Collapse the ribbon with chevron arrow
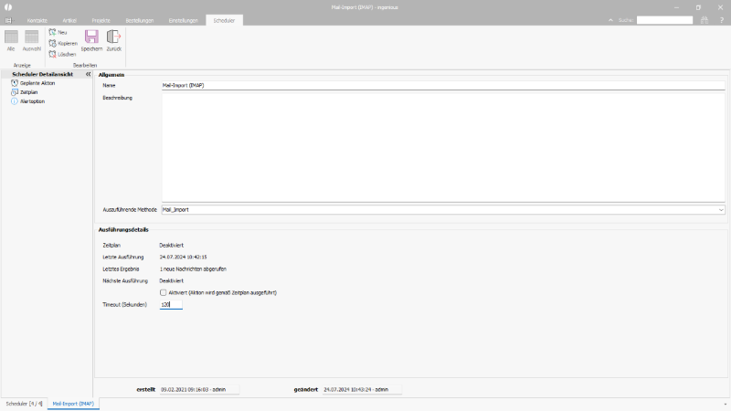731x411 pixels. pyautogui.click(x=611, y=19)
